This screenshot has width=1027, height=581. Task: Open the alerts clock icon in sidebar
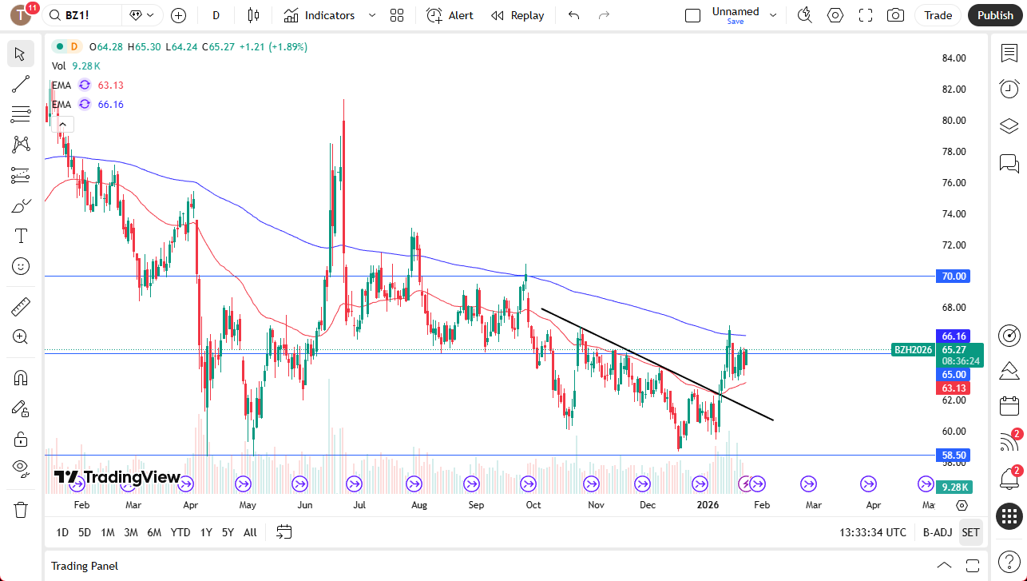(1009, 89)
